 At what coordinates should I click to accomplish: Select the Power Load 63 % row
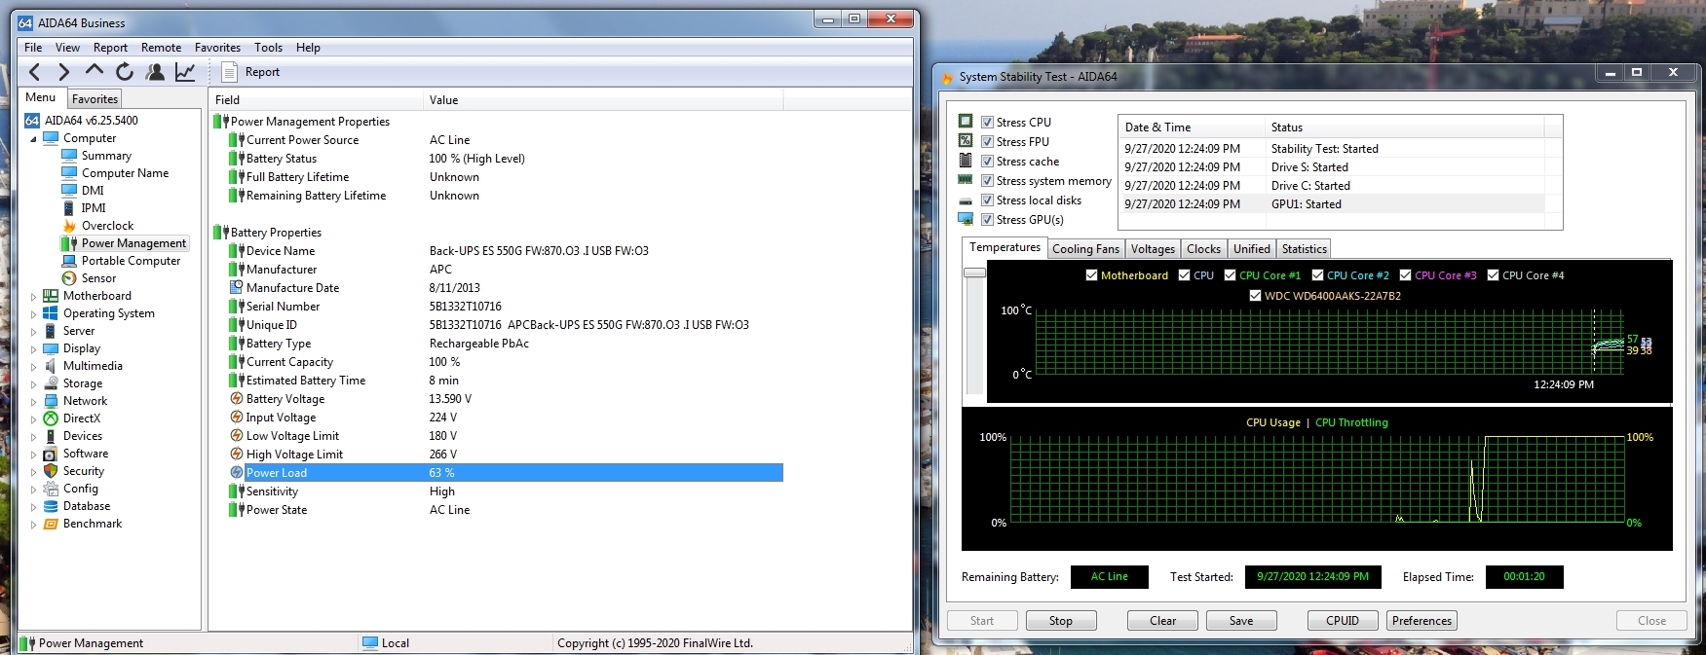[x=505, y=473]
